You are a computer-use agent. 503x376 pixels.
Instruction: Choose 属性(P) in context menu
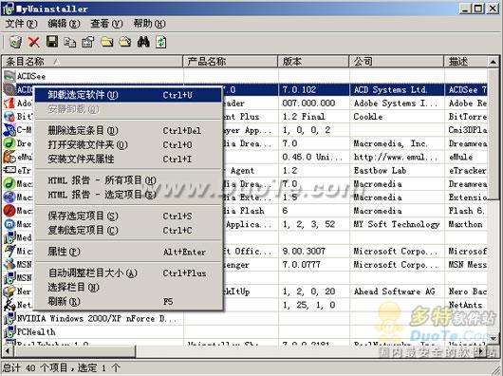pos(128,252)
